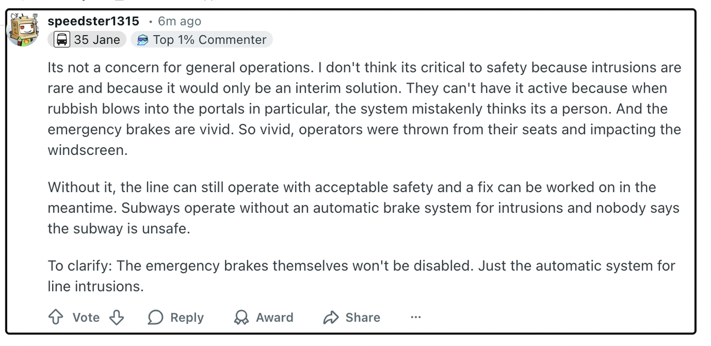Viewport: 711px width, 346px height.
Task: Click the Share arrow icon
Action: 331,317
